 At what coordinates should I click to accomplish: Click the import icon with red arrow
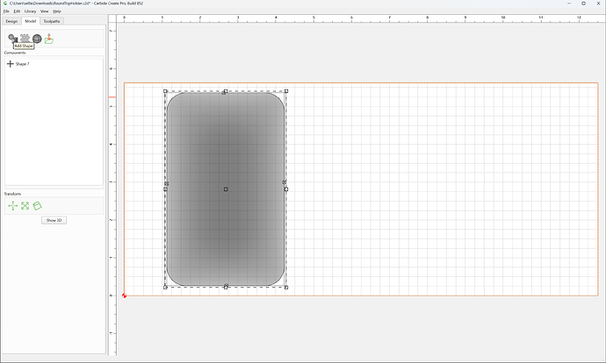pos(48,39)
